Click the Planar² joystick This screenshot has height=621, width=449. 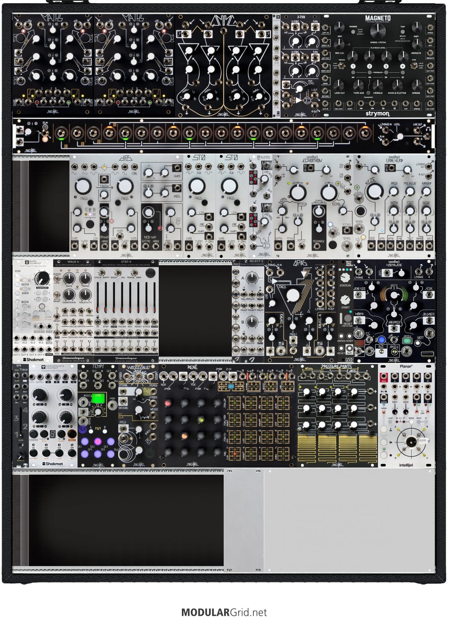point(412,442)
